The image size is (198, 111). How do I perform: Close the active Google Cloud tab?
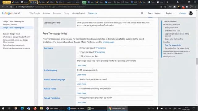tap(36, 2)
